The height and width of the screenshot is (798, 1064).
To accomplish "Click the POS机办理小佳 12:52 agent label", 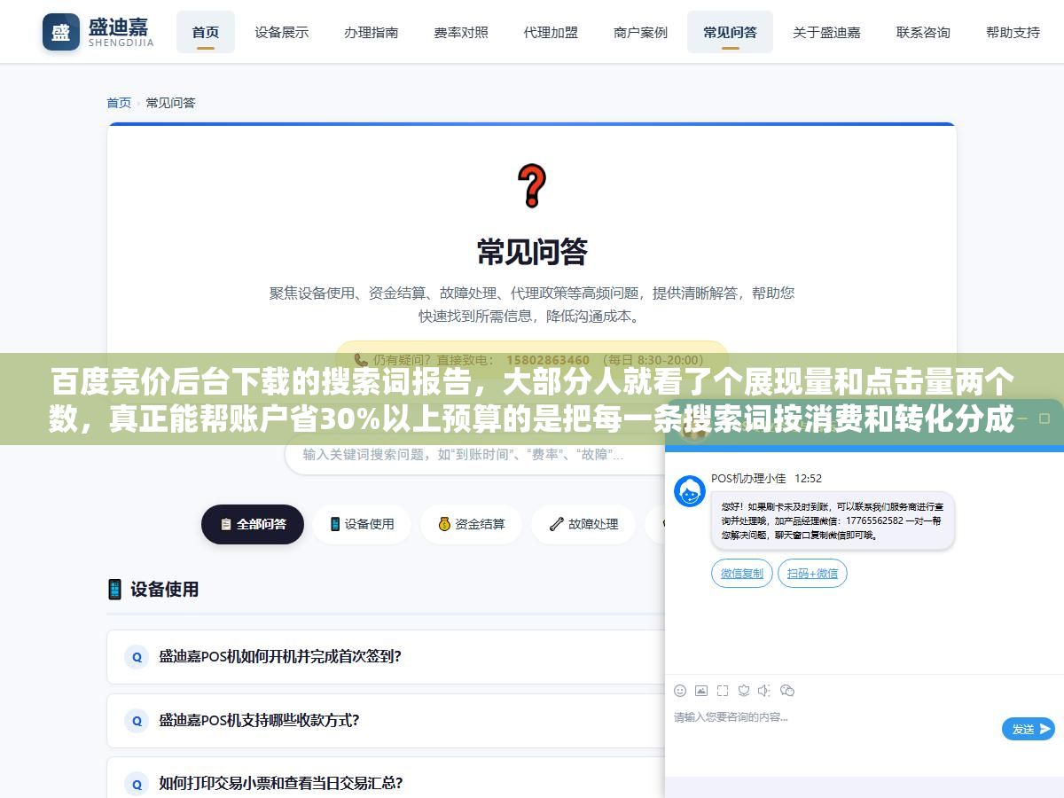I will [766, 478].
